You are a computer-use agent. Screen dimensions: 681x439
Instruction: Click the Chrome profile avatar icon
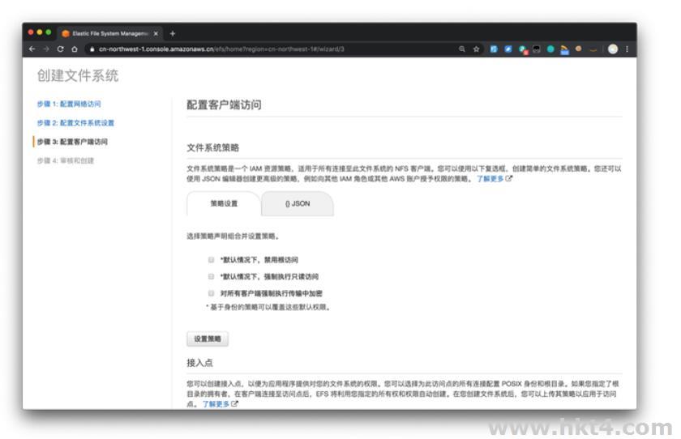click(x=614, y=49)
